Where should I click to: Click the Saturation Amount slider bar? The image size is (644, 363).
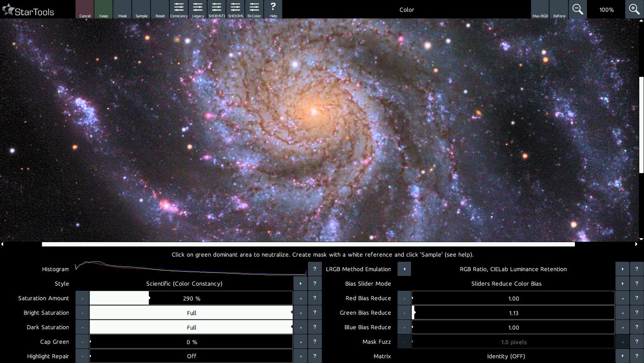[x=191, y=298]
